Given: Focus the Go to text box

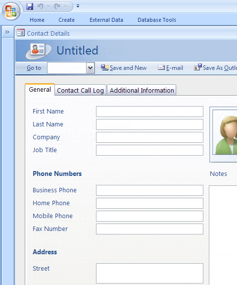Looking at the screenshot, I should click(x=67, y=68).
